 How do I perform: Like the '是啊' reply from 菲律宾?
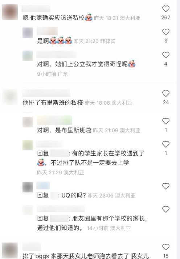tap(165, 32)
